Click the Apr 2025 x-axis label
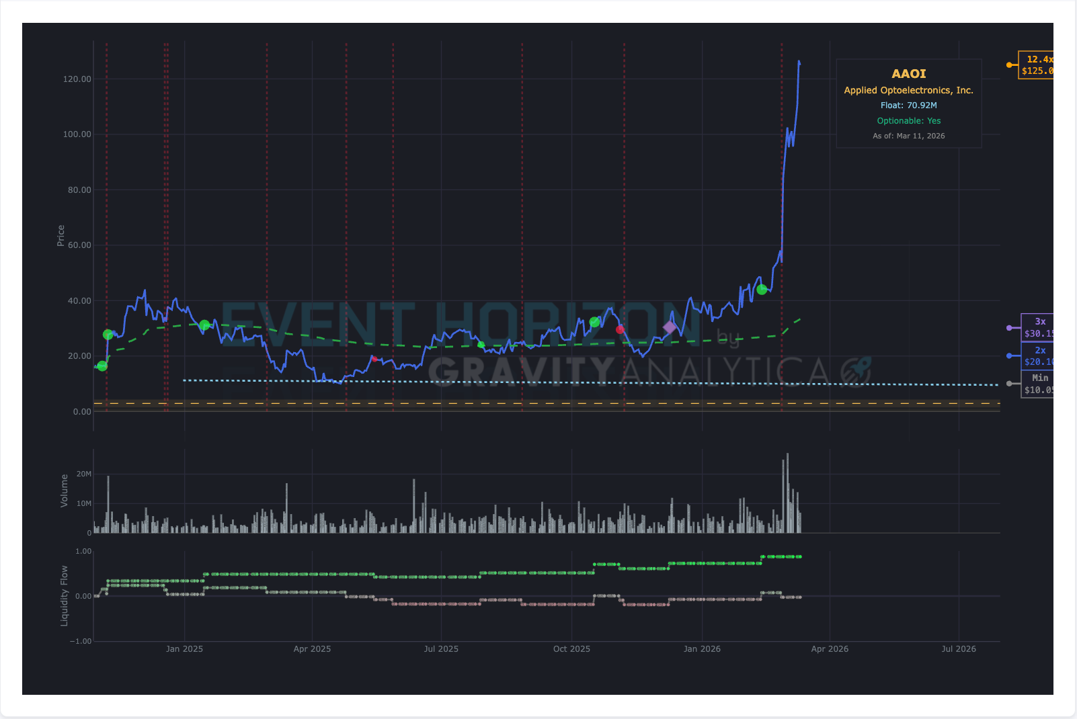The width and height of the screenshot is (1077, 719). [x=312, y=649]
